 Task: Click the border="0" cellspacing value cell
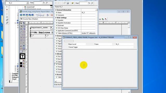coord(88,33)
